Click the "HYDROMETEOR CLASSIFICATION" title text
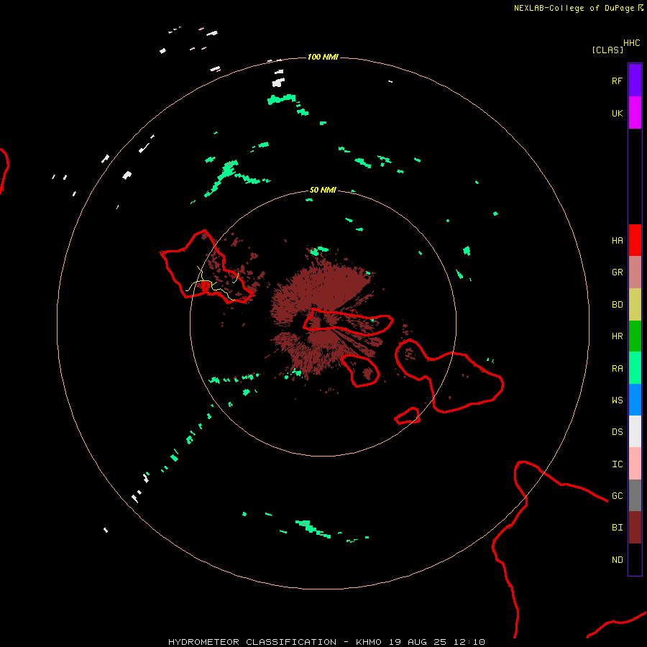 point(252,642)
